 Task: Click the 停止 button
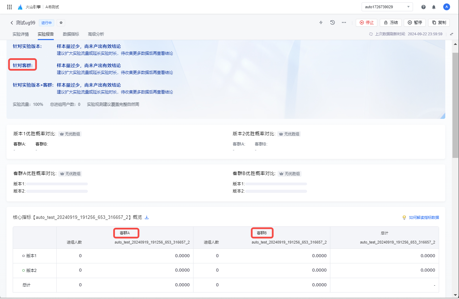[x=366, y=23]
